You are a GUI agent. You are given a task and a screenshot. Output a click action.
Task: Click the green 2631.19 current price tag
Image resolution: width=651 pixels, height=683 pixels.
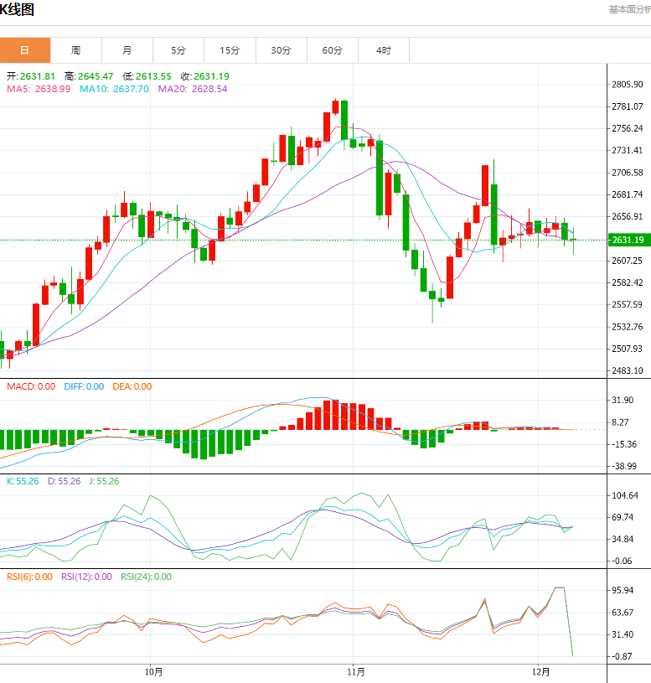click(x=628, y=240)
